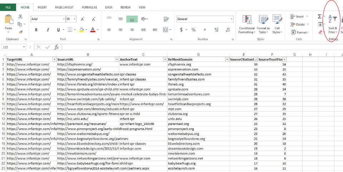Click the Clear eraser icon
Viewport: 343px width, 172px height.
(320, 32)
